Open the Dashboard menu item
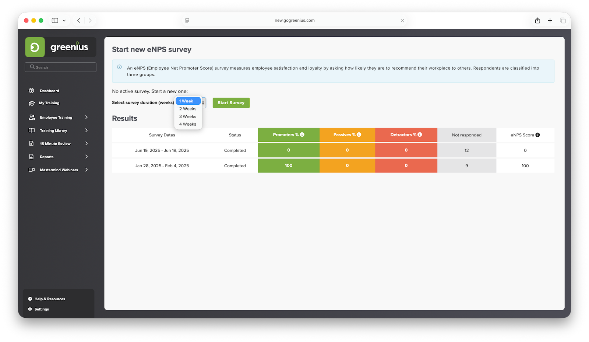This screenshot has width=589, height=342. (x=49, y=91)
